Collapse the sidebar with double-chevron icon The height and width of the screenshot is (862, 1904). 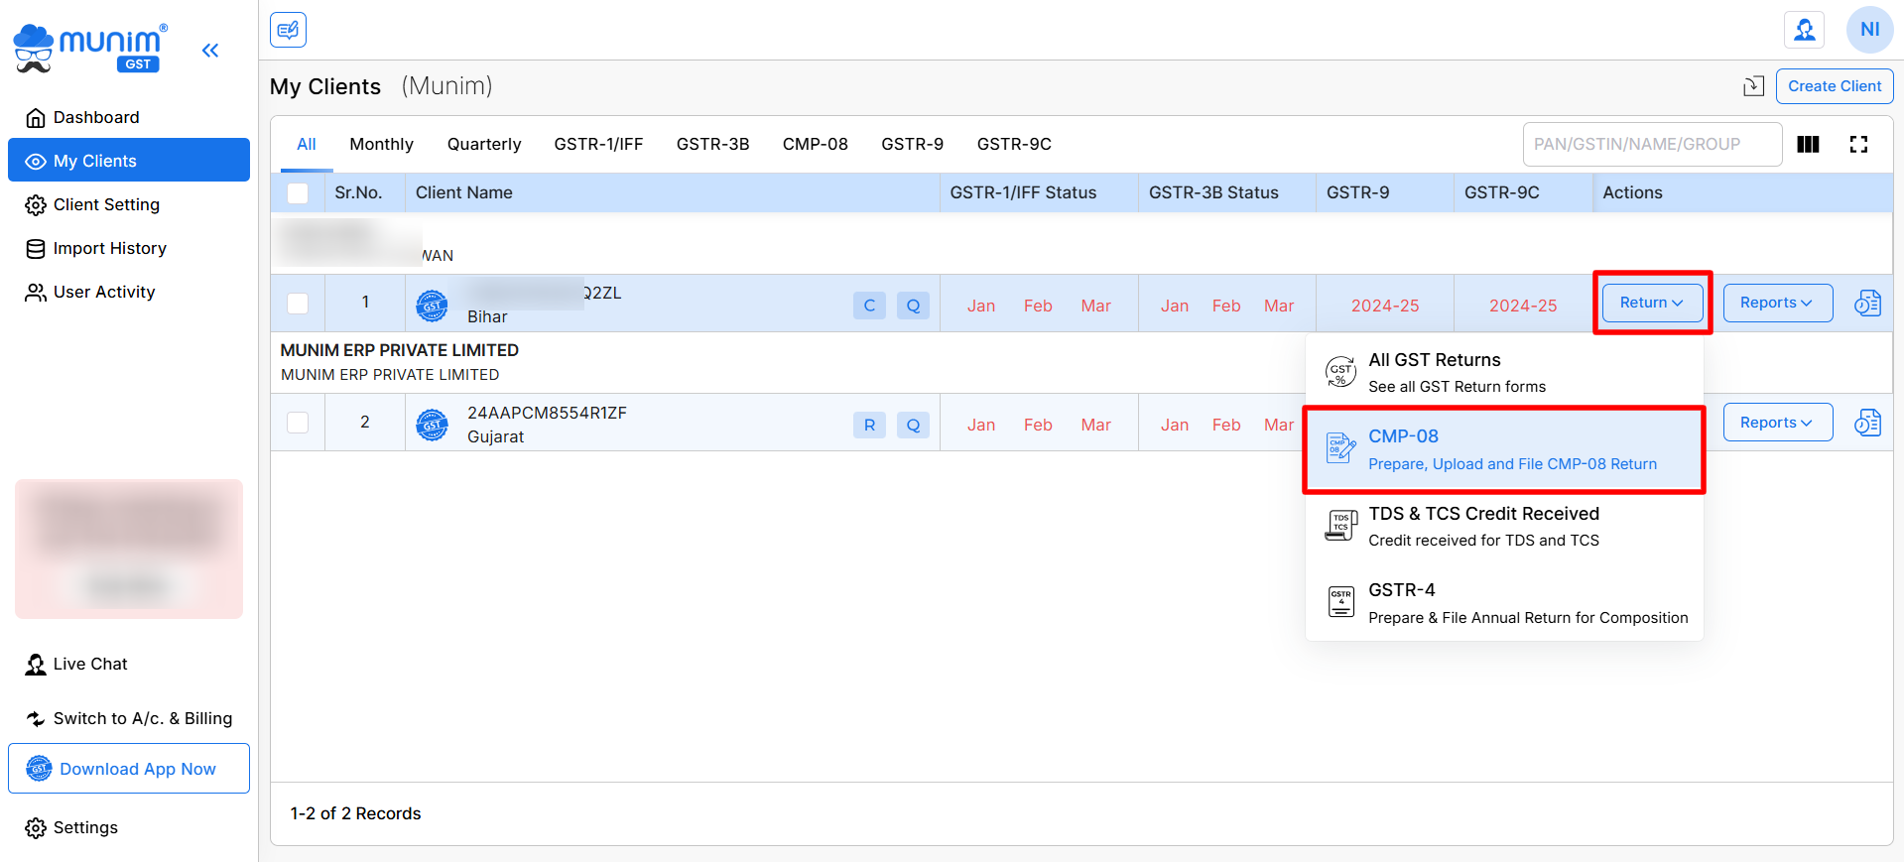click(209, 51)
